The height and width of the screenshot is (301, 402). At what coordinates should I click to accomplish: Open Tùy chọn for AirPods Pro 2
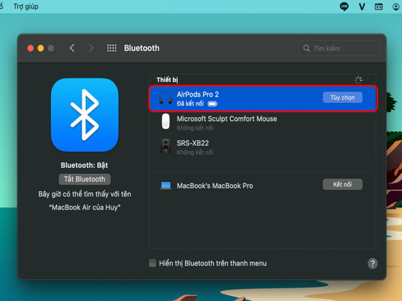(x=342, y=98)
